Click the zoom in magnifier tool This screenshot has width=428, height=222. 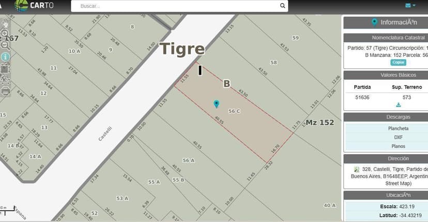(5, 34)
